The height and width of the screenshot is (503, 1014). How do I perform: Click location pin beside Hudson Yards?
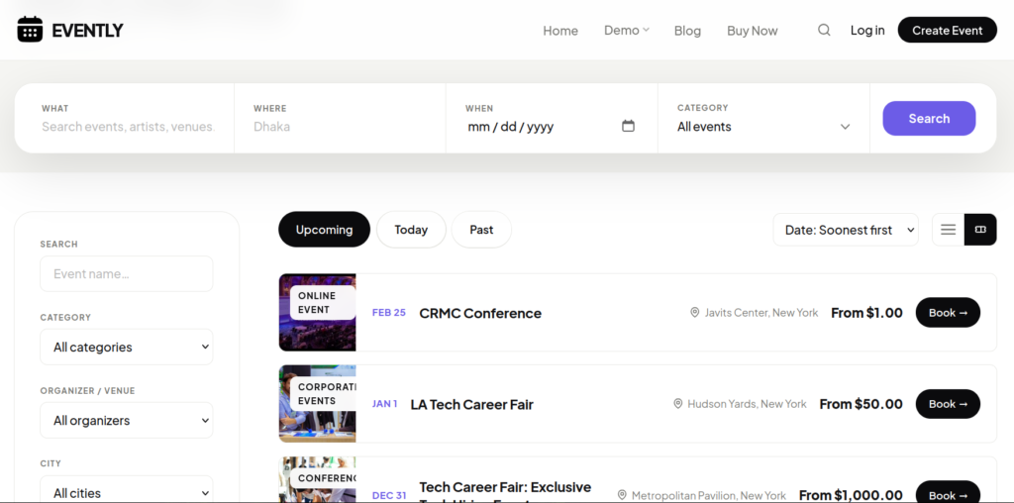[677, 403]
